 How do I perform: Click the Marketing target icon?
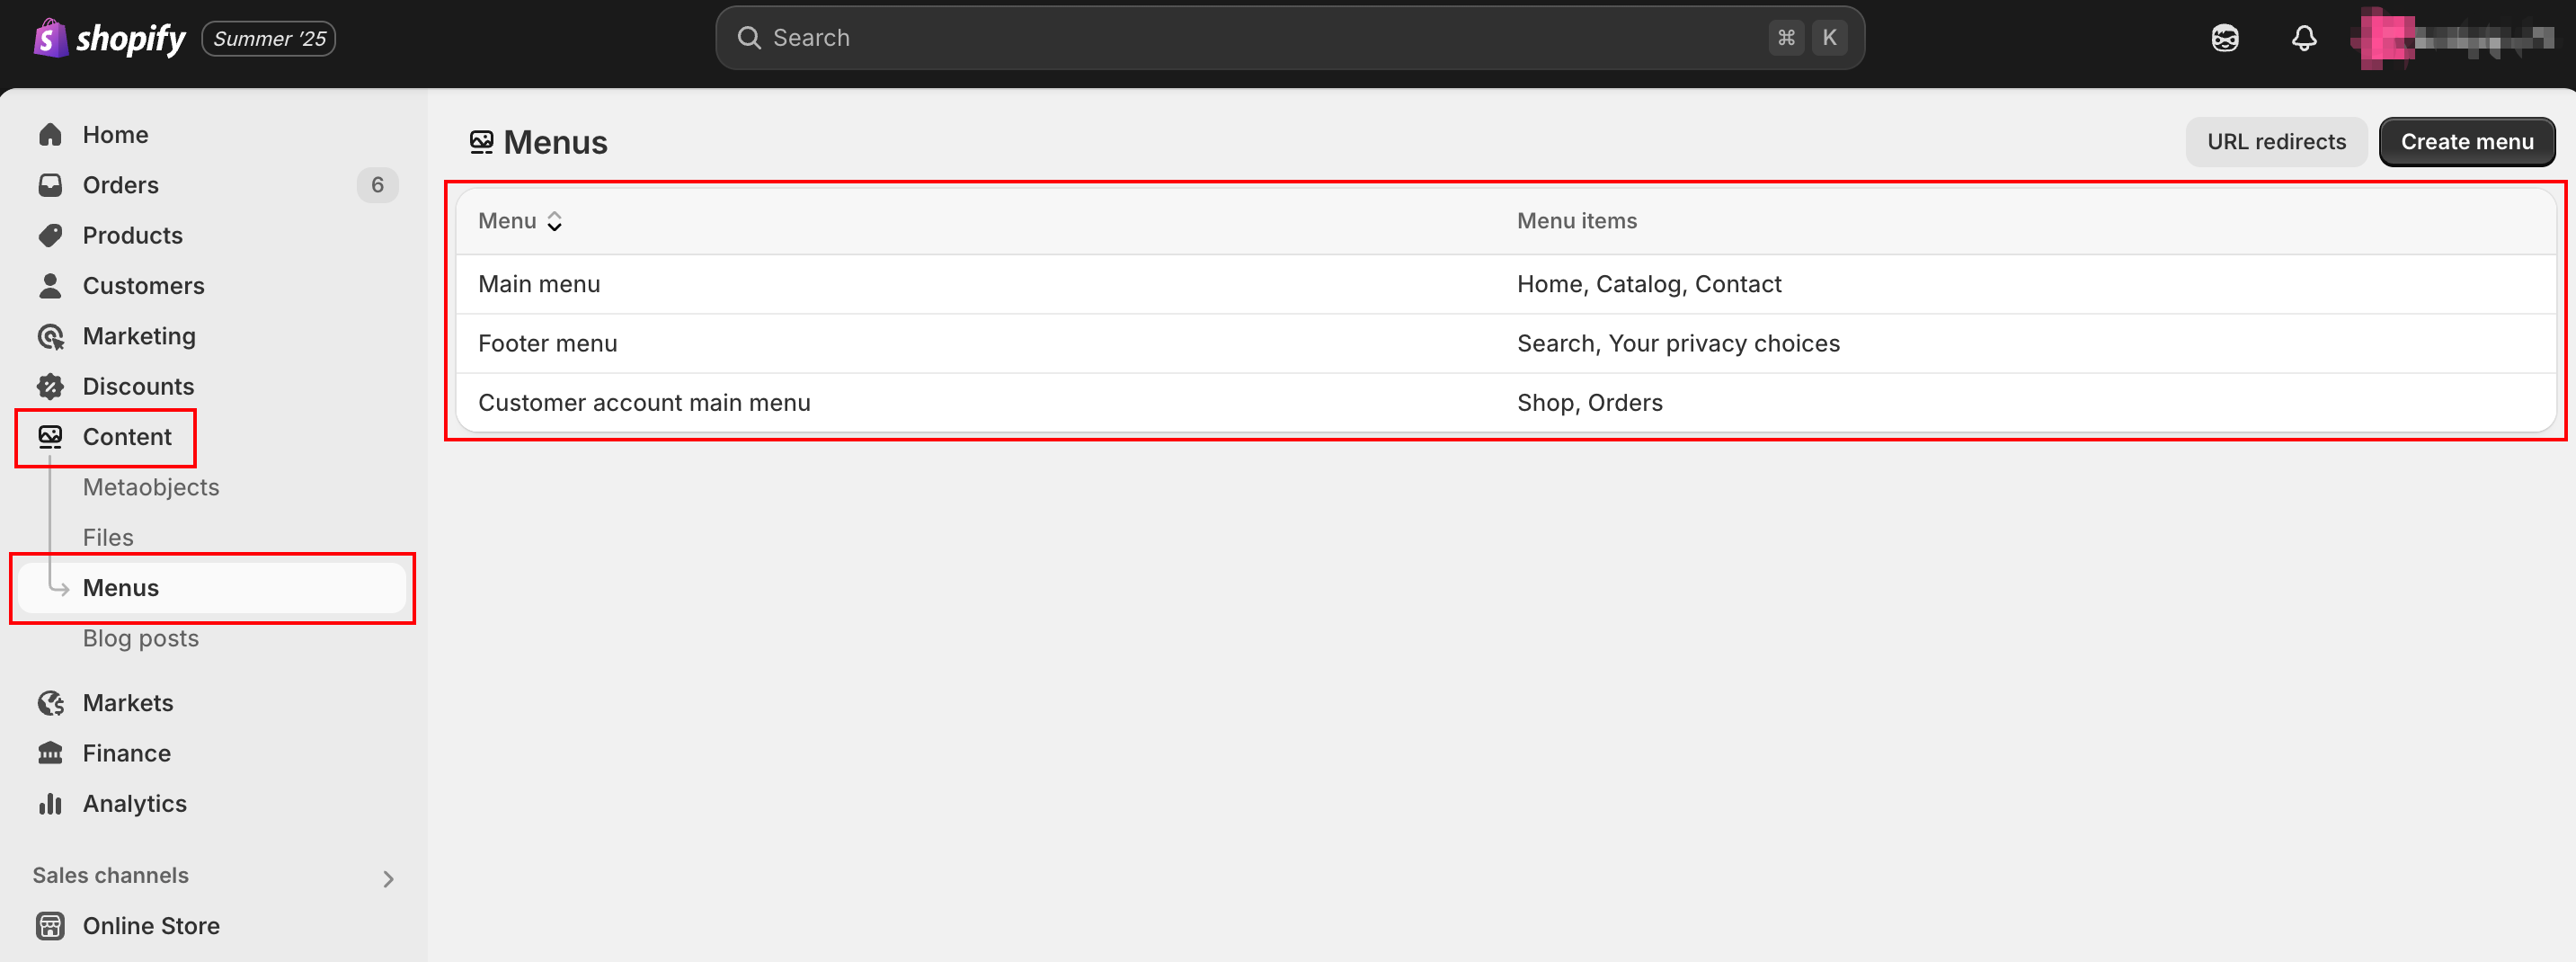pyautogui.click(x=50, y=336)
